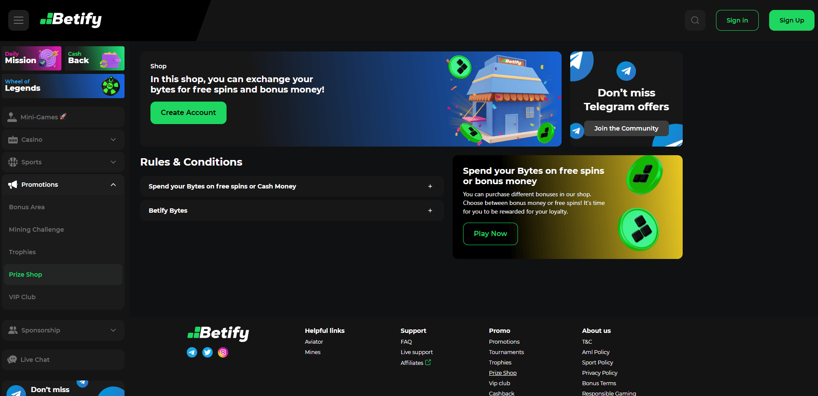Open the FAQ link under Support
This screenshot has height=396, width=818.
pos(406,342)
